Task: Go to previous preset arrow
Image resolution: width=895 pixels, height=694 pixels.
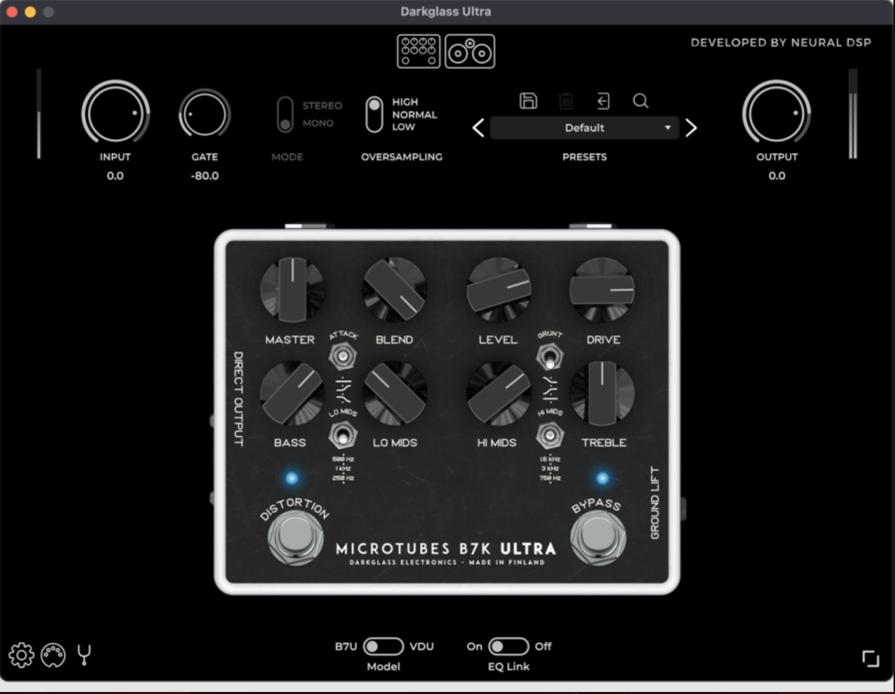Action: coord(479,128)
